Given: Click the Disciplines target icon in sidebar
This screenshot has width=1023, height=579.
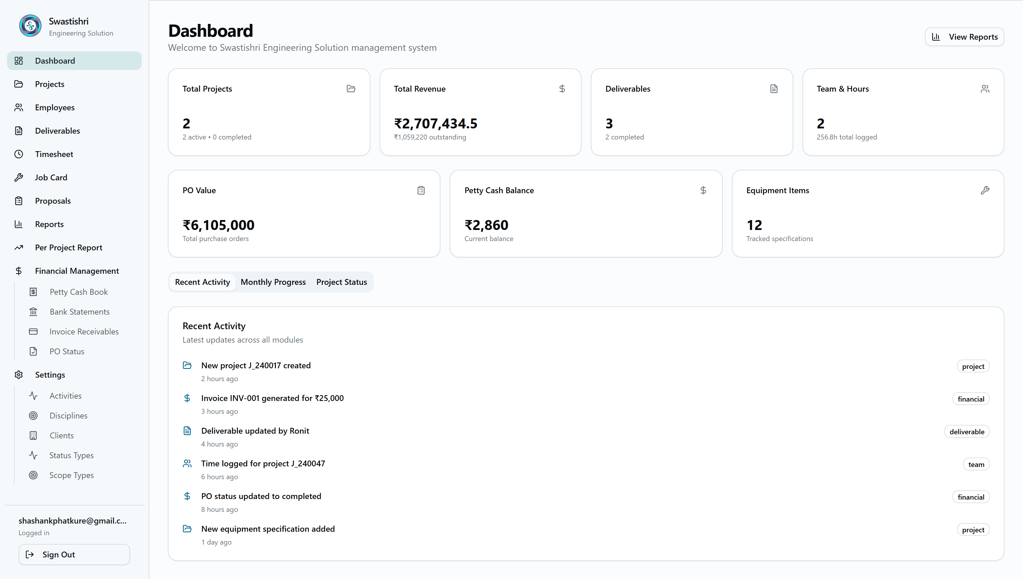Looking at the screenshot, I should [x=33, y=416].
